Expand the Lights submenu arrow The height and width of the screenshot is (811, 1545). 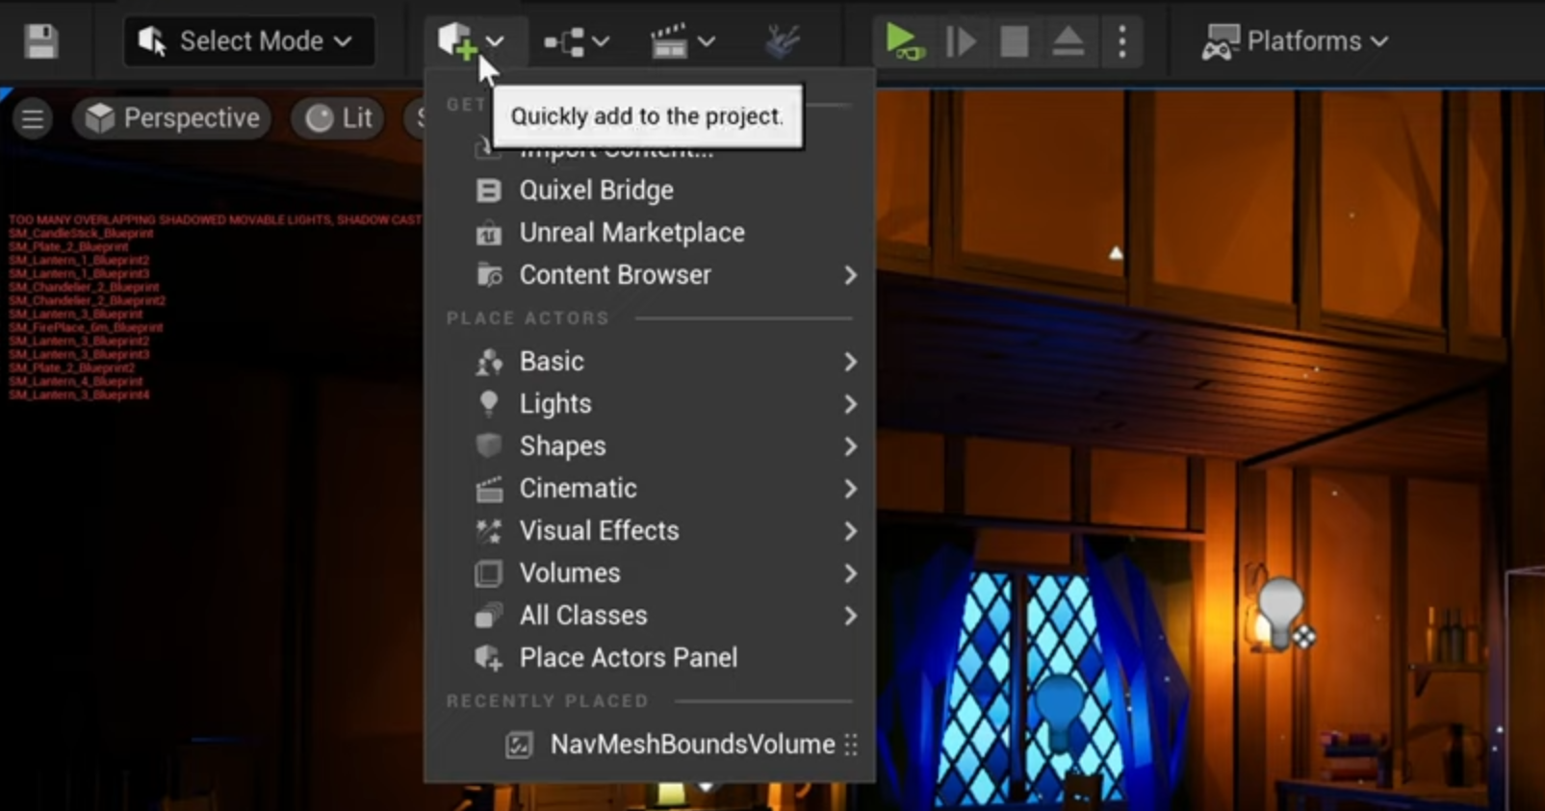pyautogui.click(x=850, y=404)
